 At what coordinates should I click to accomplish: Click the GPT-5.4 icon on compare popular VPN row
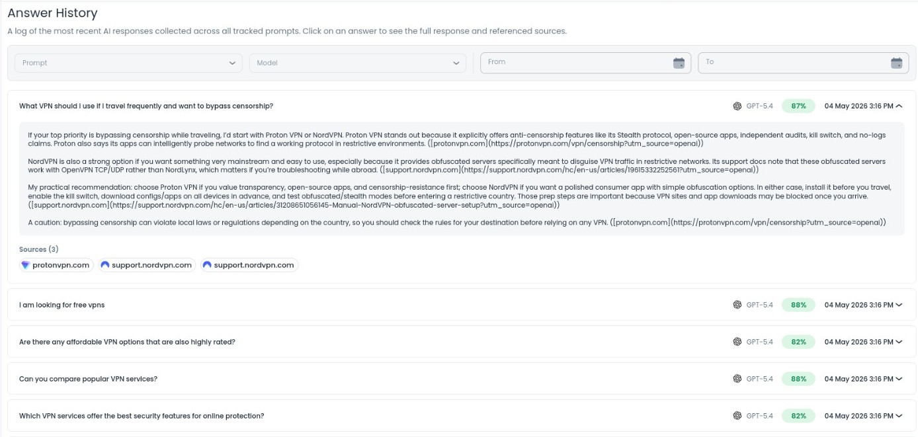pos(737,379)
